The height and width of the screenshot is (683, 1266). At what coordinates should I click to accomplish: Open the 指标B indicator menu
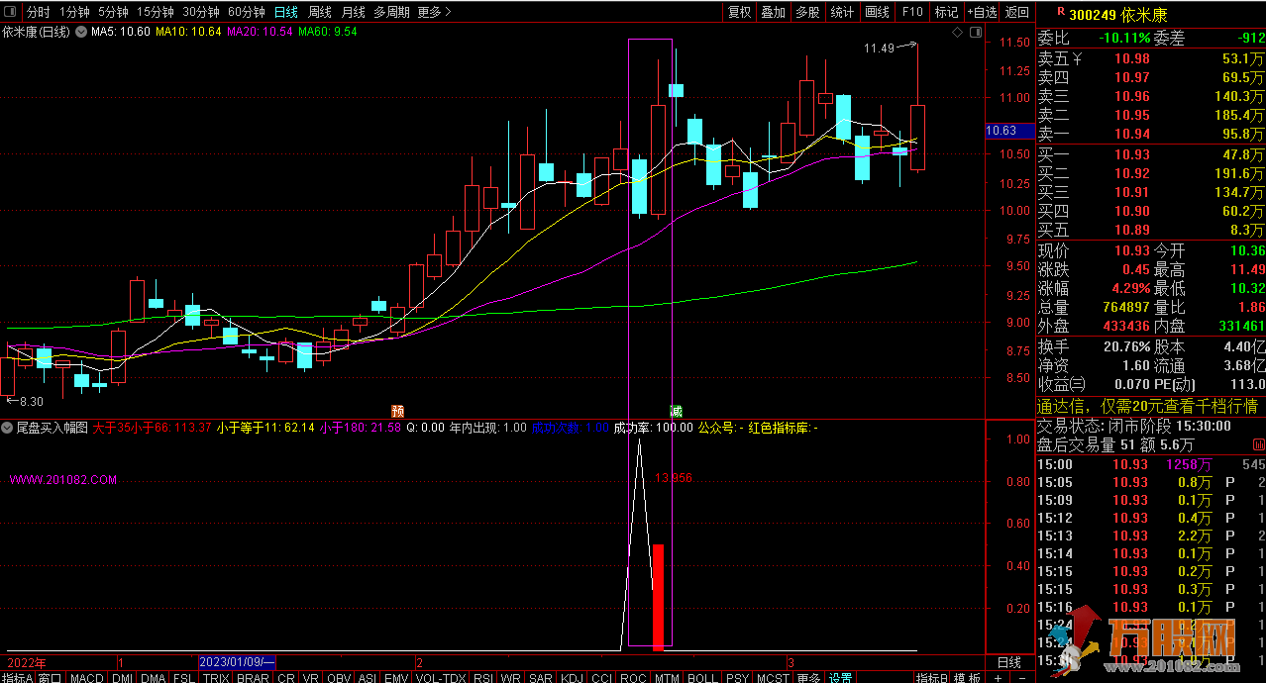point(929,677)
